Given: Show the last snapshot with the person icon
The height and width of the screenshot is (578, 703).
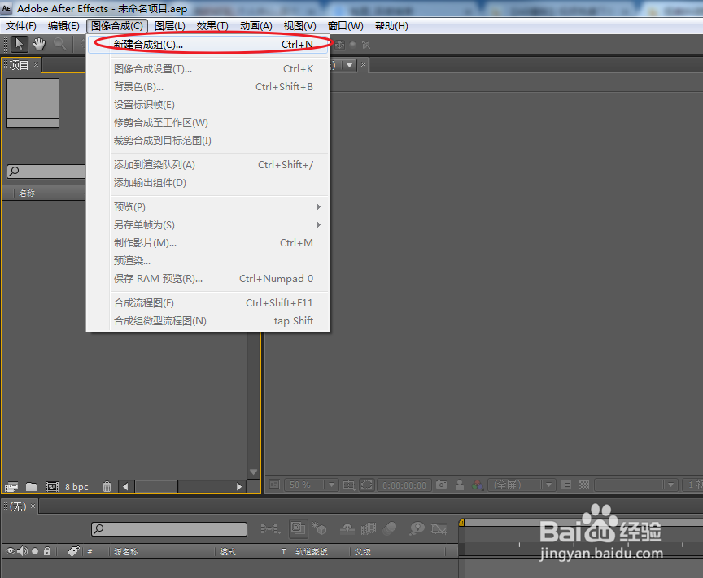Looking at the screenshot, I should coord(460,485).
